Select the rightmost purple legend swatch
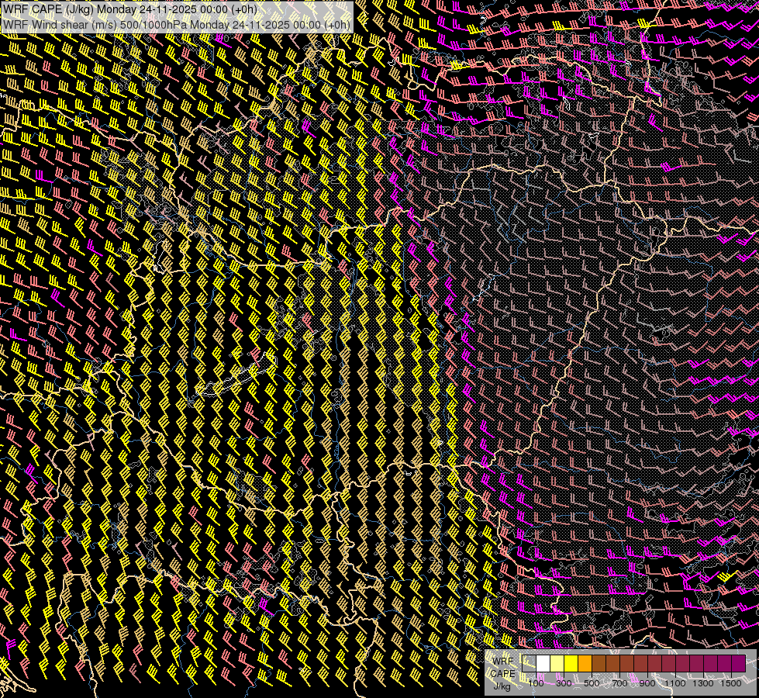 tap(738, 663)
